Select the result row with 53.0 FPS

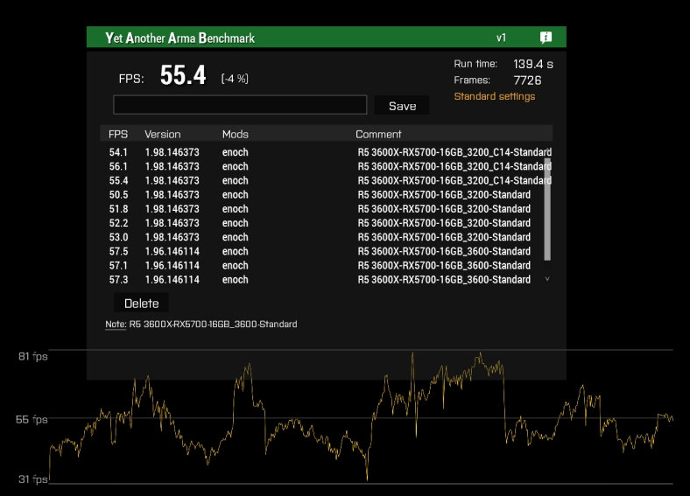[326, 237]
